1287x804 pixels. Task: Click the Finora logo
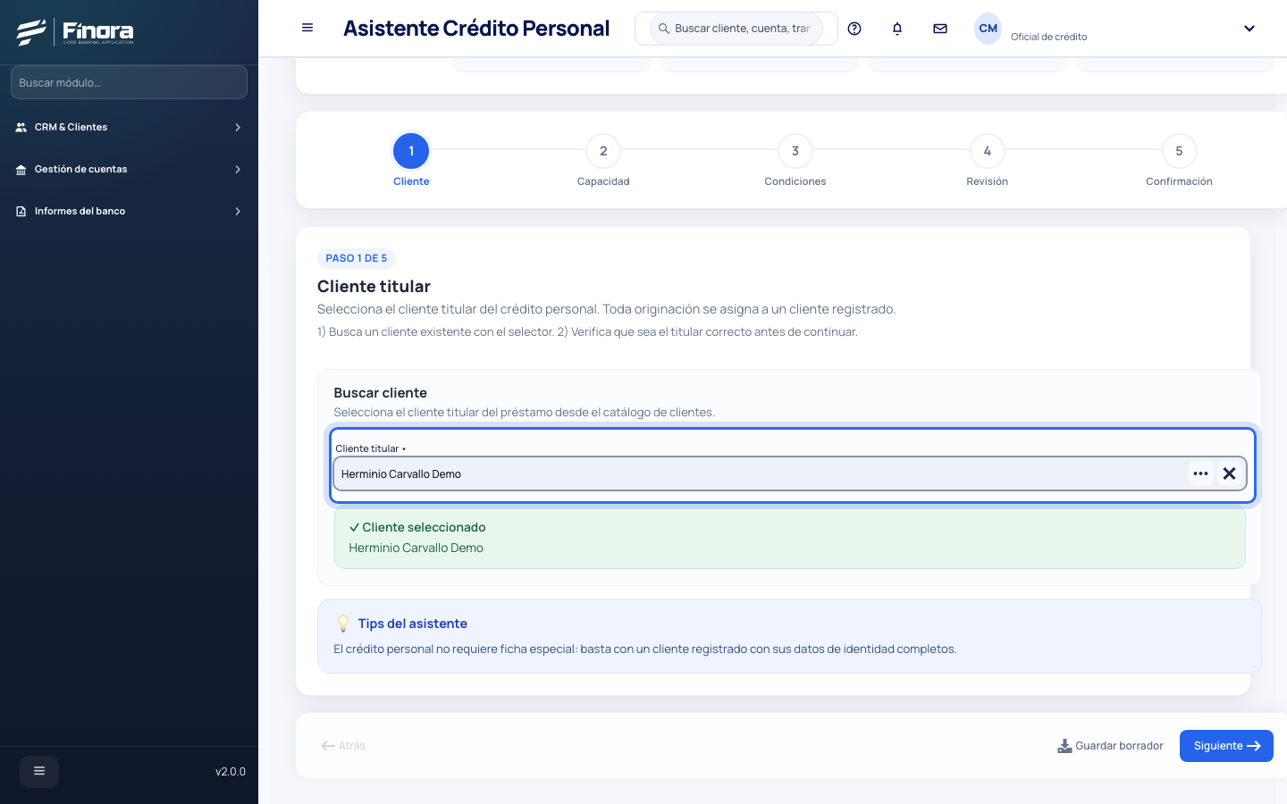75,32
